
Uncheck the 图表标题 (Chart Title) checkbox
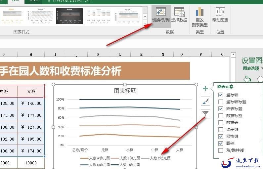[x=221, y=108]
